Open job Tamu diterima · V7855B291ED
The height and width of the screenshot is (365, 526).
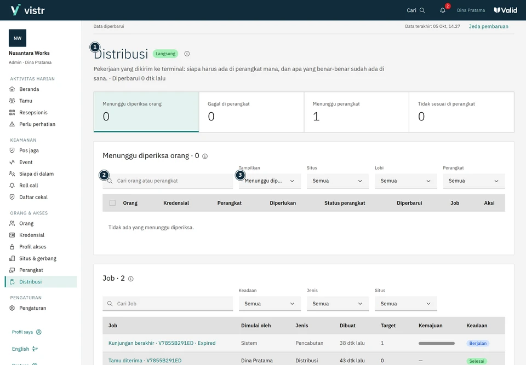point(145,361)
